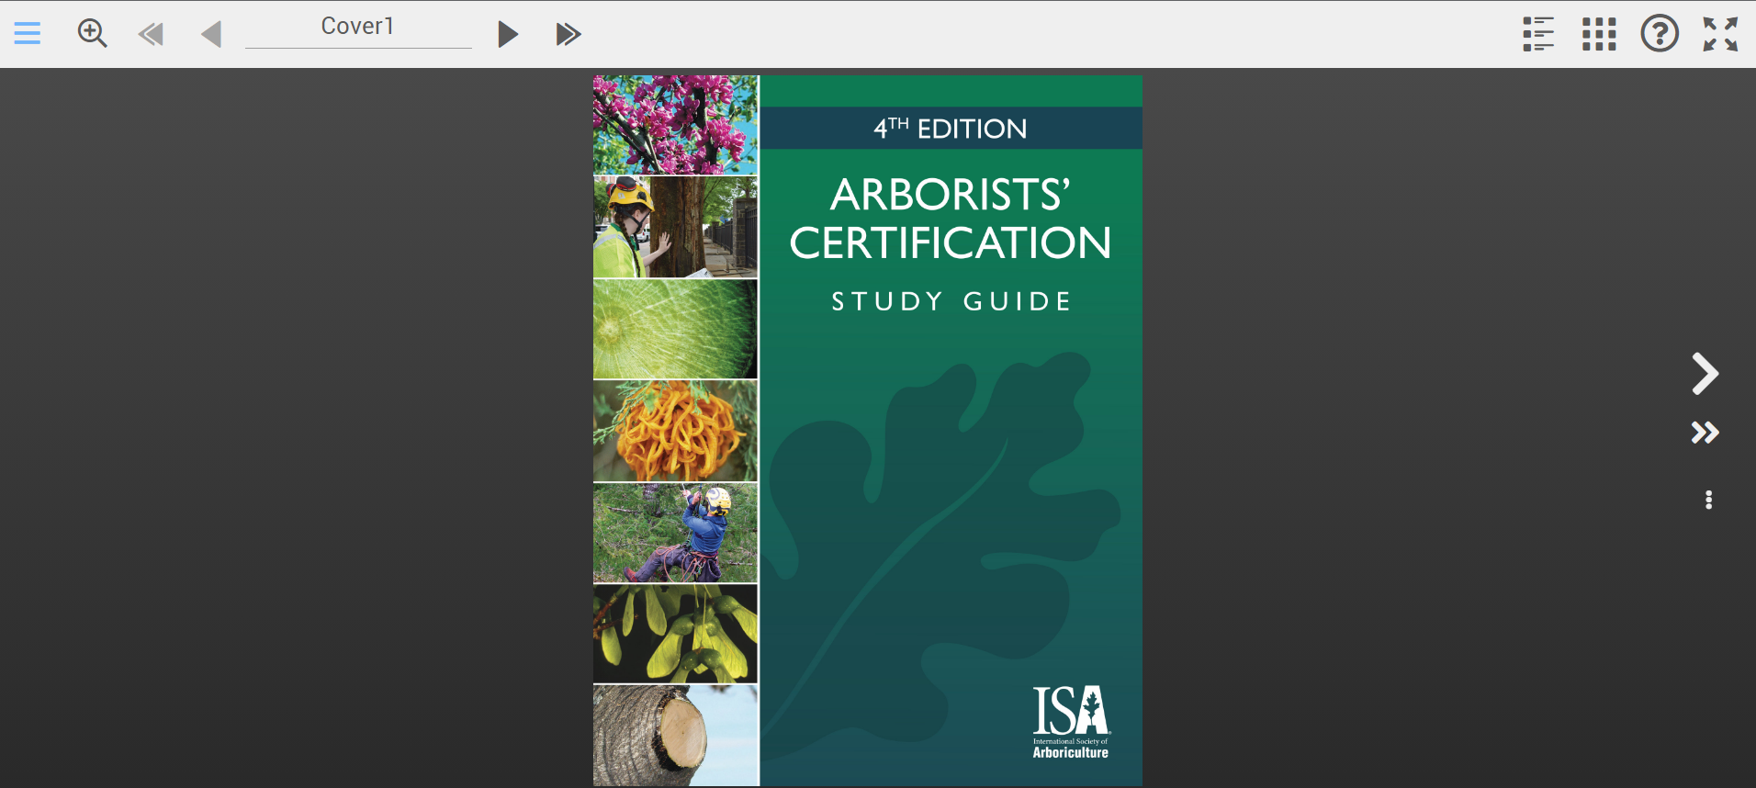Click the pink flowering tree photo
Viewport: 1756px width, 788px height.
click(x=675, y=125)
